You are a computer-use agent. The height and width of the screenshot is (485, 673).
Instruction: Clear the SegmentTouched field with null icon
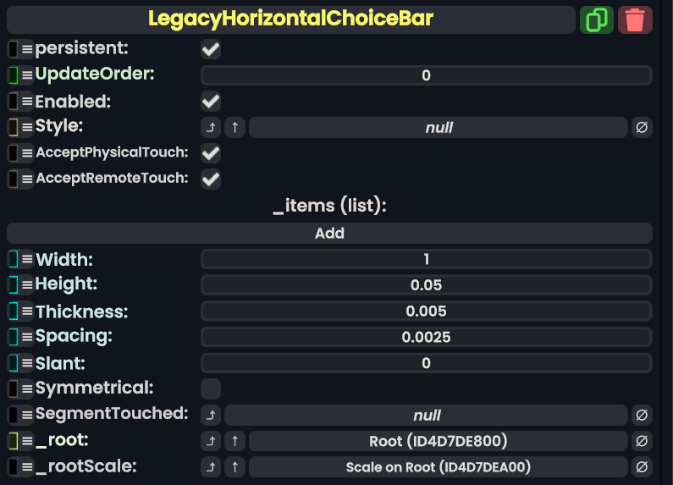click(642, 416)
